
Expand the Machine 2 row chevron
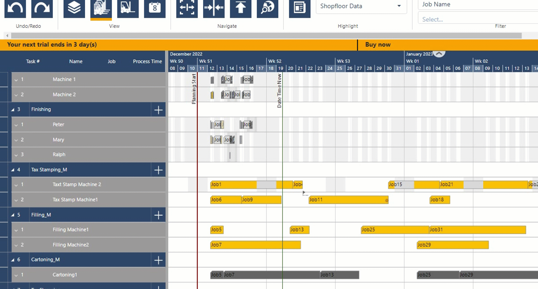pyautogui.click(x=16, y=95)
